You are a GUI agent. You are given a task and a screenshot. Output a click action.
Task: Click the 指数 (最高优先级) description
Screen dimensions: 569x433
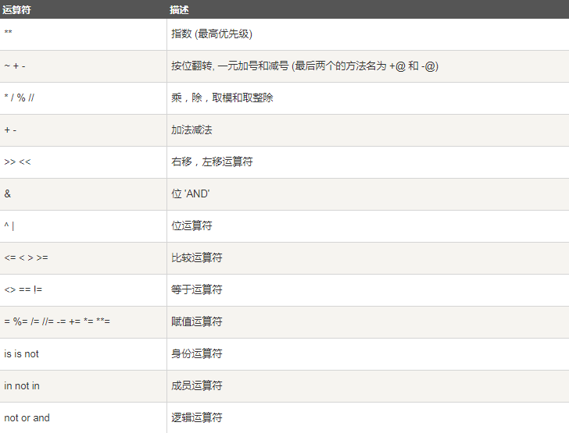click(211, 34)
